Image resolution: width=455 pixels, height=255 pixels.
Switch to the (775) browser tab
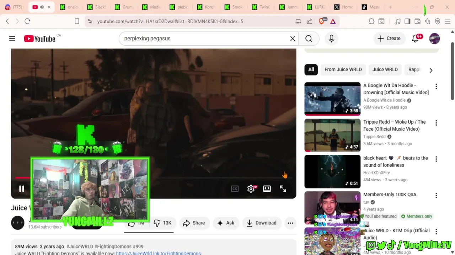click(14, 7)
